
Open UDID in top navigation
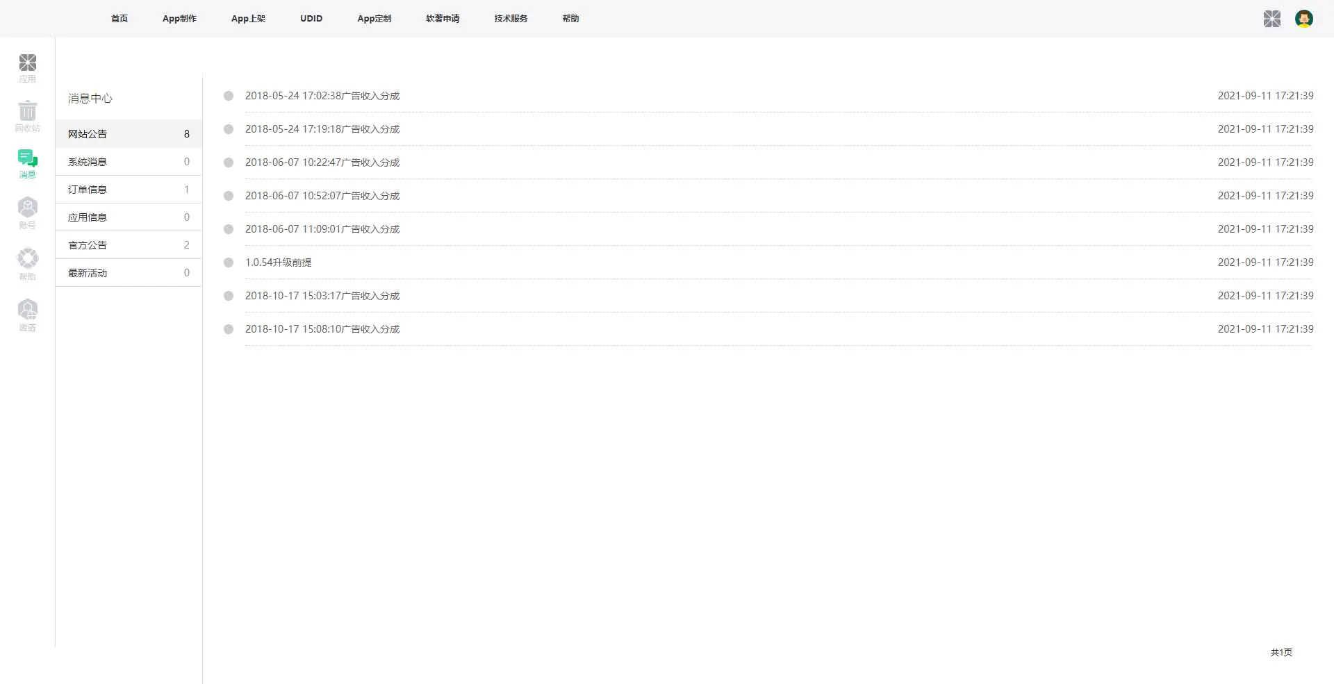(x=311, y=19)
